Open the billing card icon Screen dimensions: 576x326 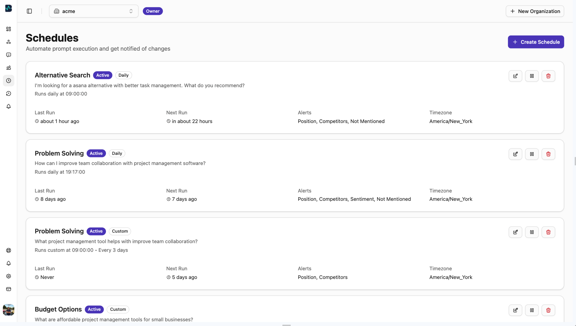tap(9, 289)
